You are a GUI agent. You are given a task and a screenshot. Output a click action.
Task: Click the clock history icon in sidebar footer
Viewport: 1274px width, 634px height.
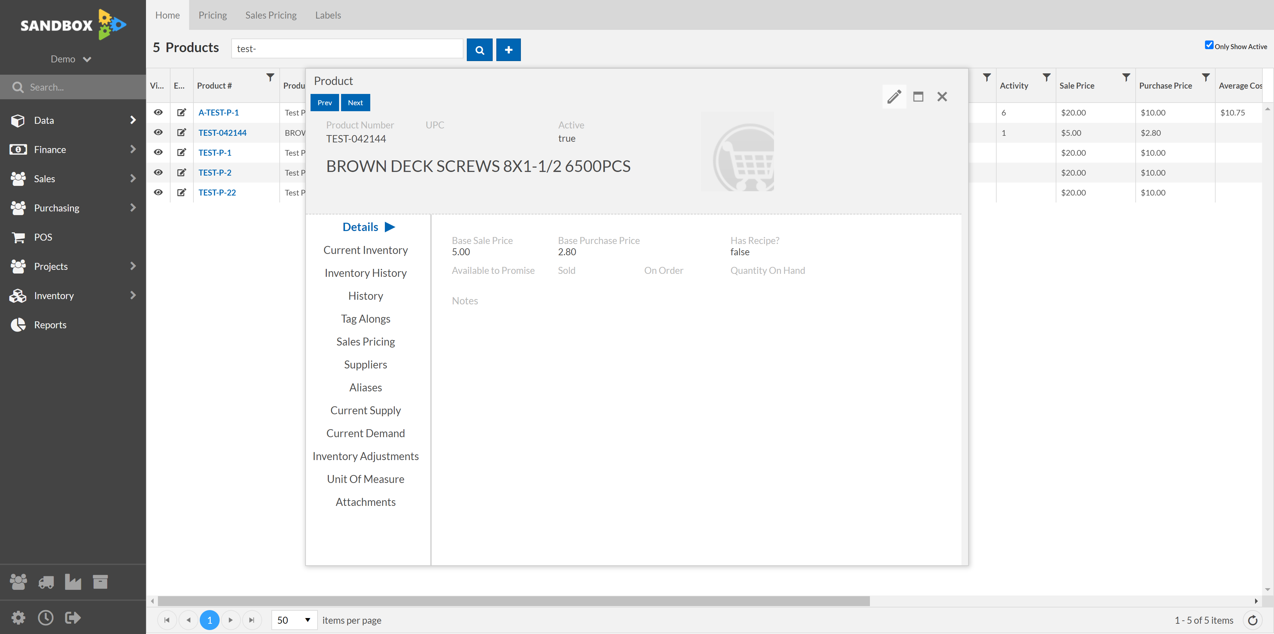tap(45, 617)
